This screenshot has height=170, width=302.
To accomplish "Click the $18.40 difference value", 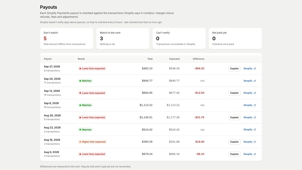I will coord(200,142).
